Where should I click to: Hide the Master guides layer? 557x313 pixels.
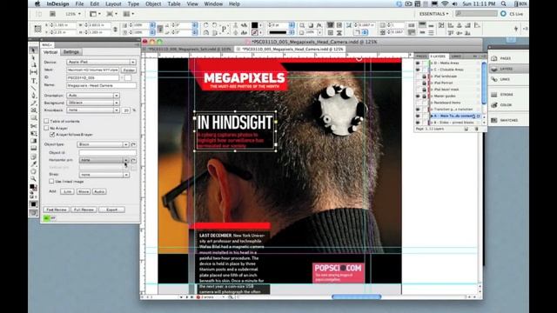tap(418, 97)
